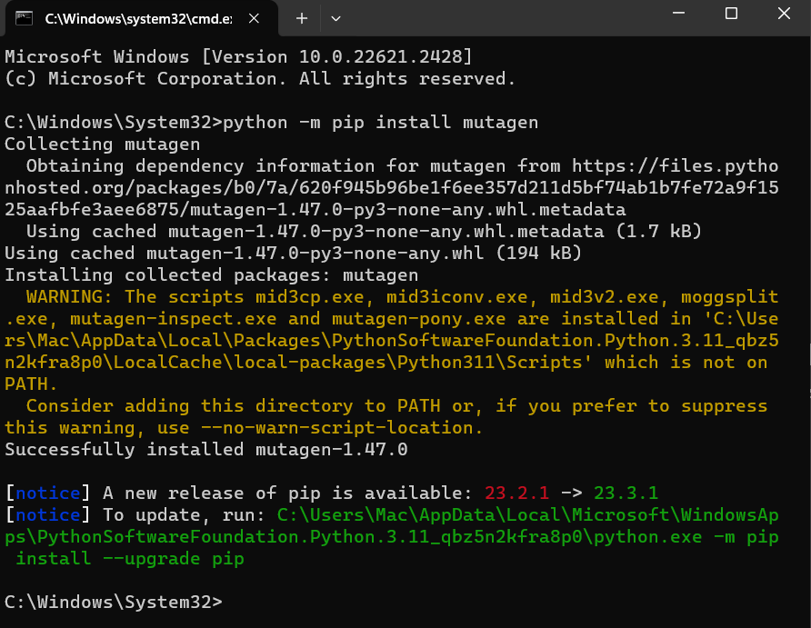
Task: Open a new terminal tab
Action: tap(302, 17)
